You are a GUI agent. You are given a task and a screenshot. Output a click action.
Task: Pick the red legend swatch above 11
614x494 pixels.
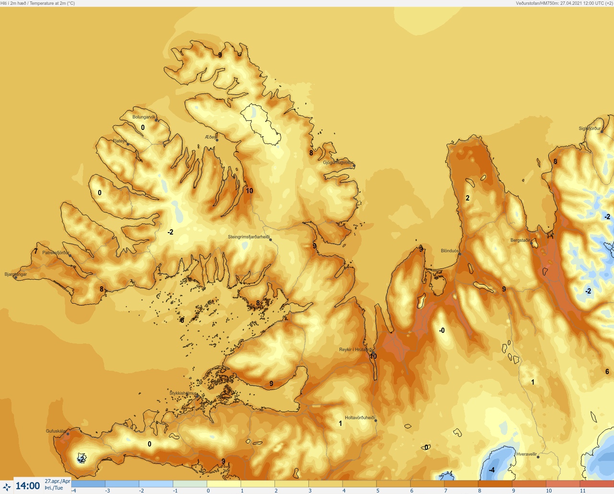coord(597,484)
